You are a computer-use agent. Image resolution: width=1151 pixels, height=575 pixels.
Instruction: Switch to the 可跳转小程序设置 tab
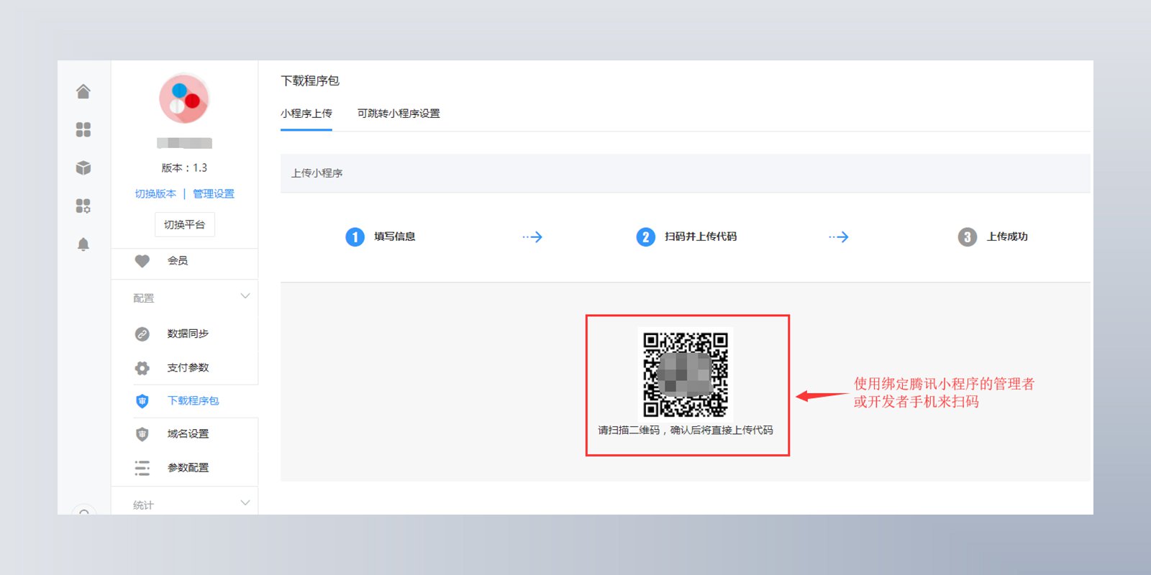[399, 114]
